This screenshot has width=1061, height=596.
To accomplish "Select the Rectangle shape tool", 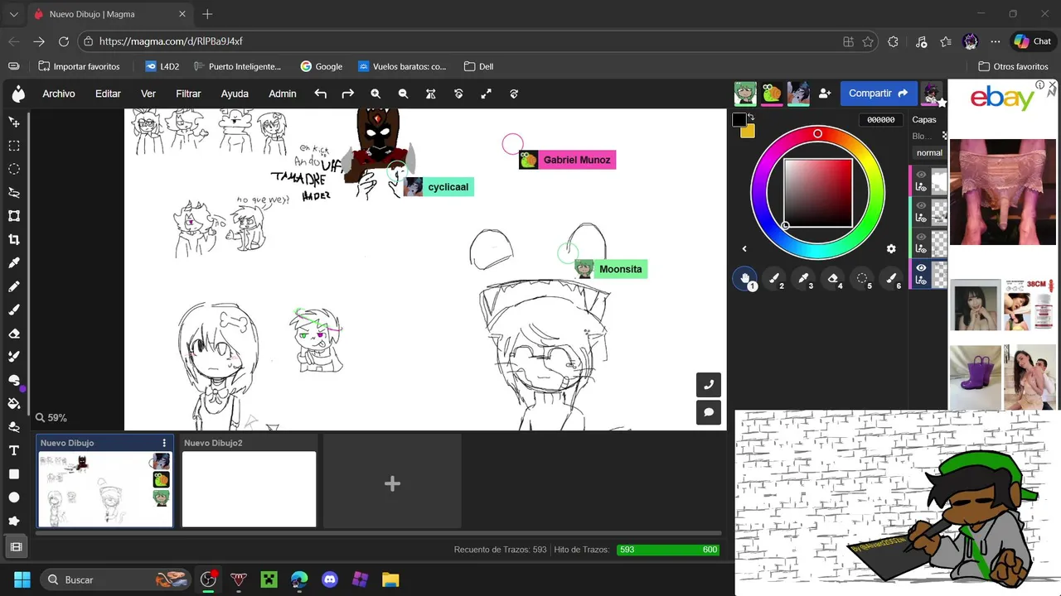I will coord(14,474).
